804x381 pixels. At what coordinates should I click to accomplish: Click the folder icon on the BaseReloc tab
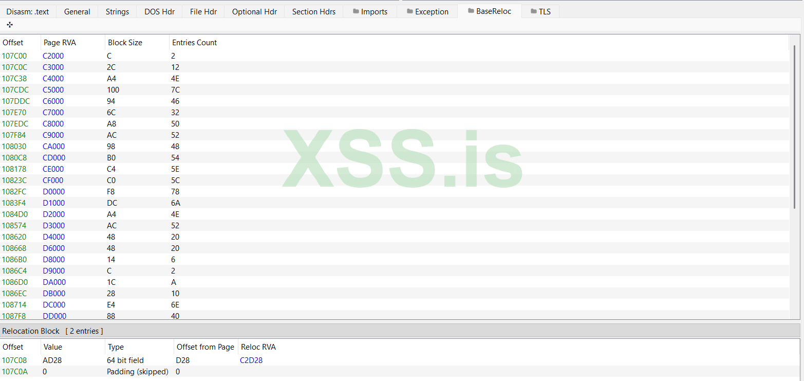[469, 10]
